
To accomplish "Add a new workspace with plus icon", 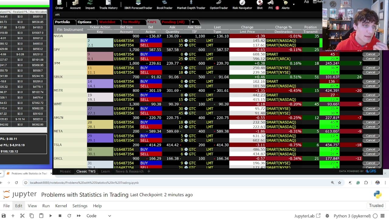I will click(149, 171).
